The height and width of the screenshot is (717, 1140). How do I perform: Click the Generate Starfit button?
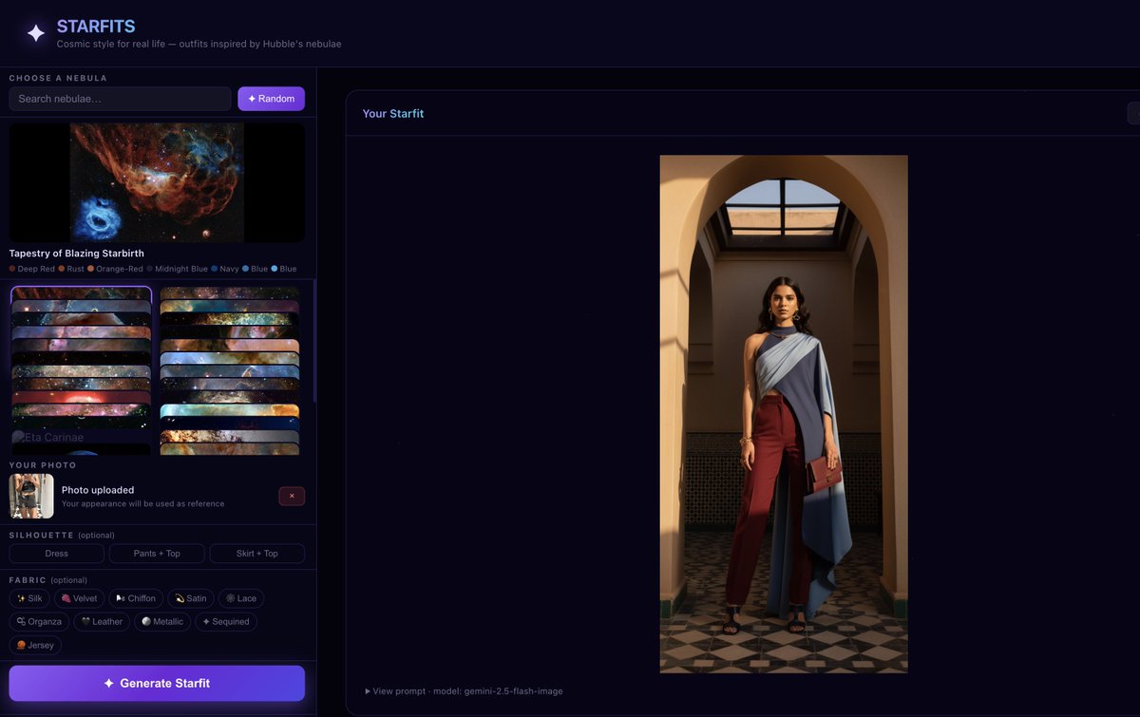[157, 684]
